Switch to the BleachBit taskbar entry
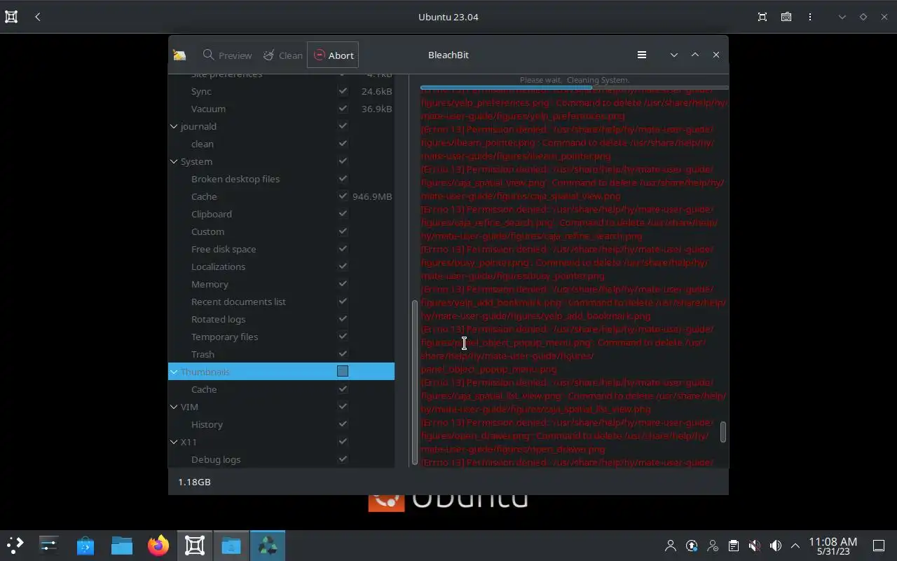Image resolution: width=897 pixels, height=561 pixels. [268, 545]
